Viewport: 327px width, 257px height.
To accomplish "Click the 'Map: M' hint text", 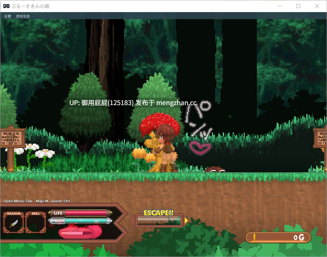I will (x=42, y=201).
